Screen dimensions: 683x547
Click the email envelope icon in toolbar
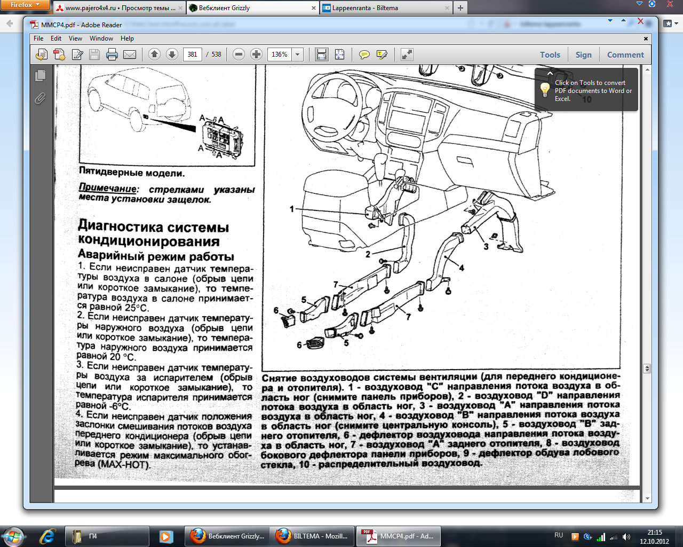click(130, 54)
